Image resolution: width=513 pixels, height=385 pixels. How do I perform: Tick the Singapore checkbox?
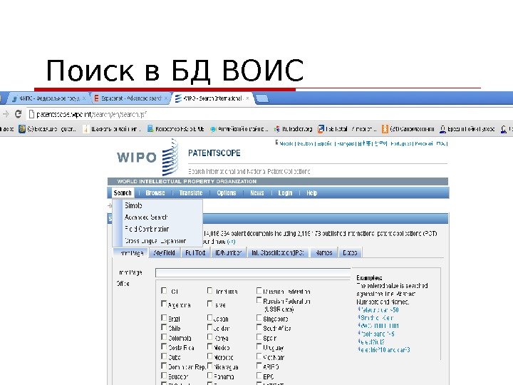259,317
